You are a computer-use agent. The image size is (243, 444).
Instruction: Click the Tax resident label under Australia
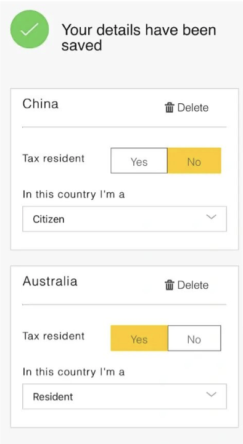coord(54,336)
